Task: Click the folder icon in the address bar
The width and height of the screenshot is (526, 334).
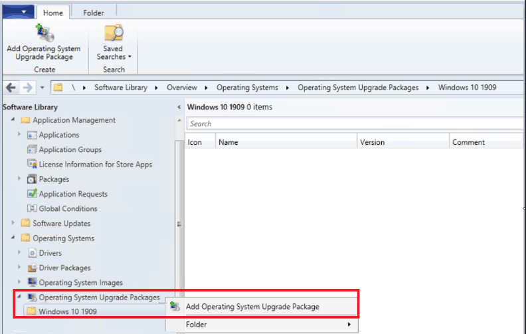Action: tap(58, 88)
